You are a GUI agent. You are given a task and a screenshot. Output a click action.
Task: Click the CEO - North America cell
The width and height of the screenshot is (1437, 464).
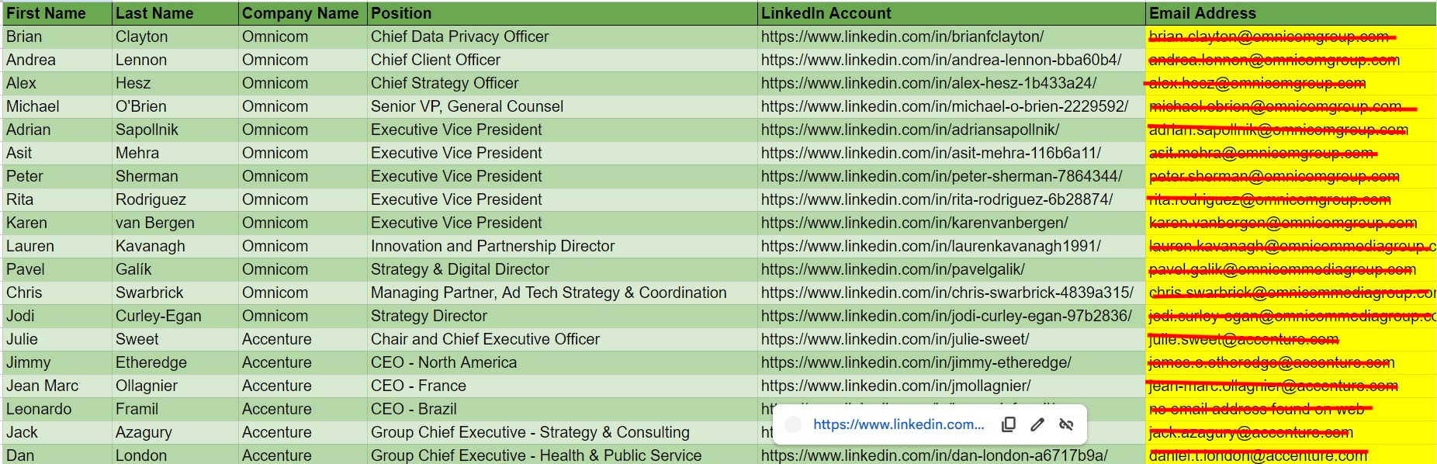click(x=443, y=362)
